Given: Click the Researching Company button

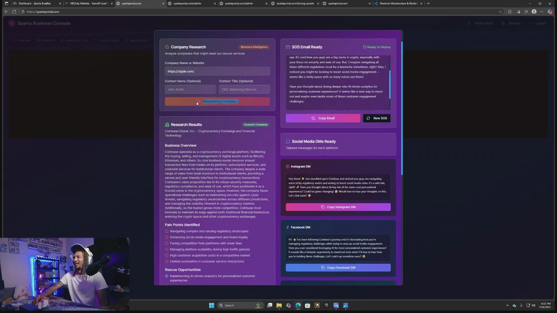Looking at the screenshot, I should click(217, 101).
